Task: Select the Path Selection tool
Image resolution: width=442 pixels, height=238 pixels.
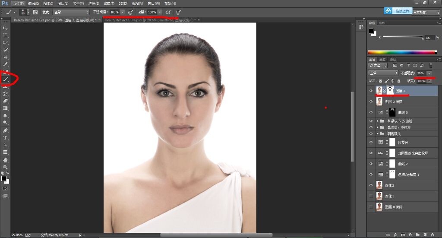Action: pos(5,145)
